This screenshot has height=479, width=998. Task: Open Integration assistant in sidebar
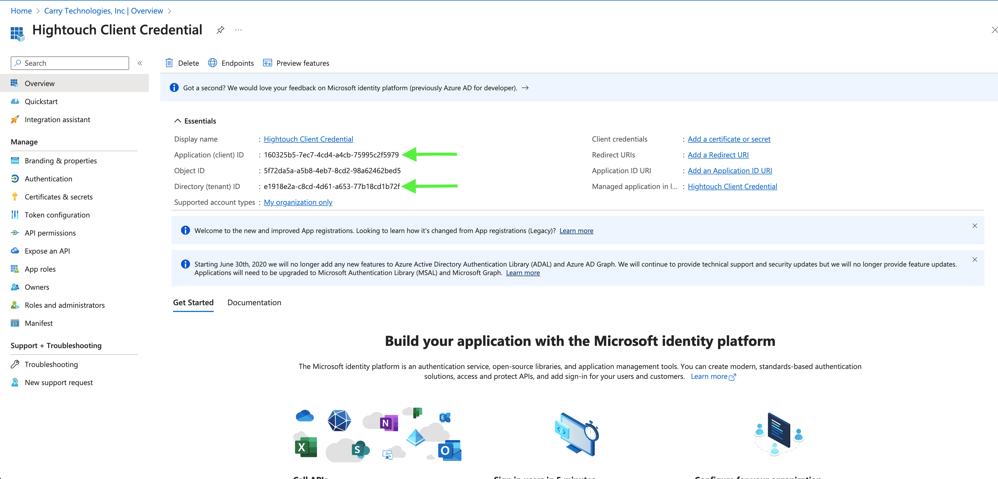[x=74, y=119]
